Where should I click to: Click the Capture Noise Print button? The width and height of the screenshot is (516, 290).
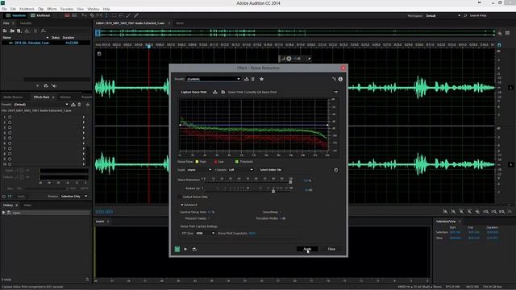coord(193,92)
